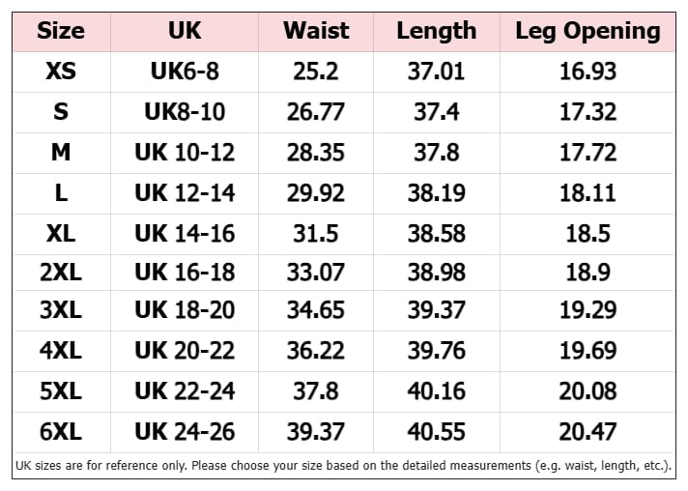Screen dimensions: 688x491
Task: Select the XS size cell
Action: pyautogui.click(x=61, y=72)
